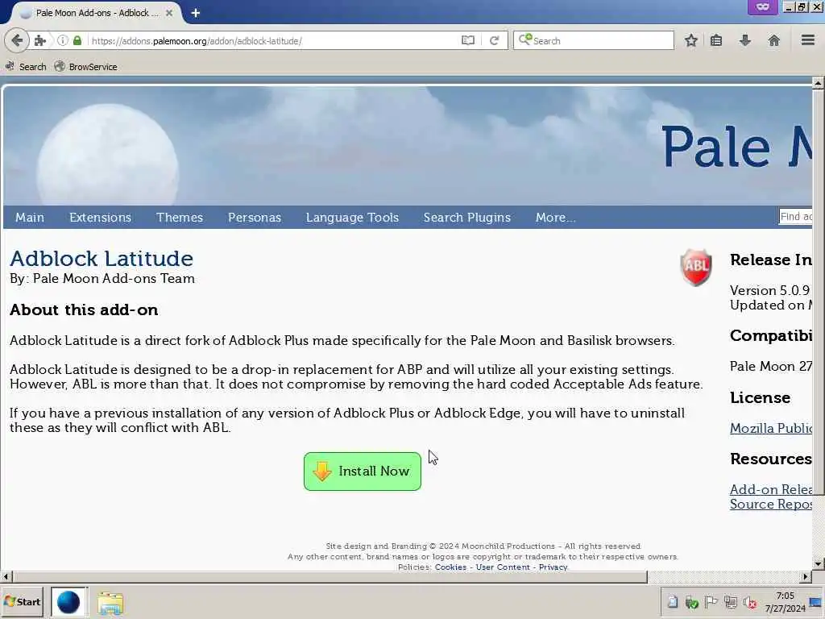Open the User Content policy link
This screenshot has width=825, height=619.
(503, 567)
